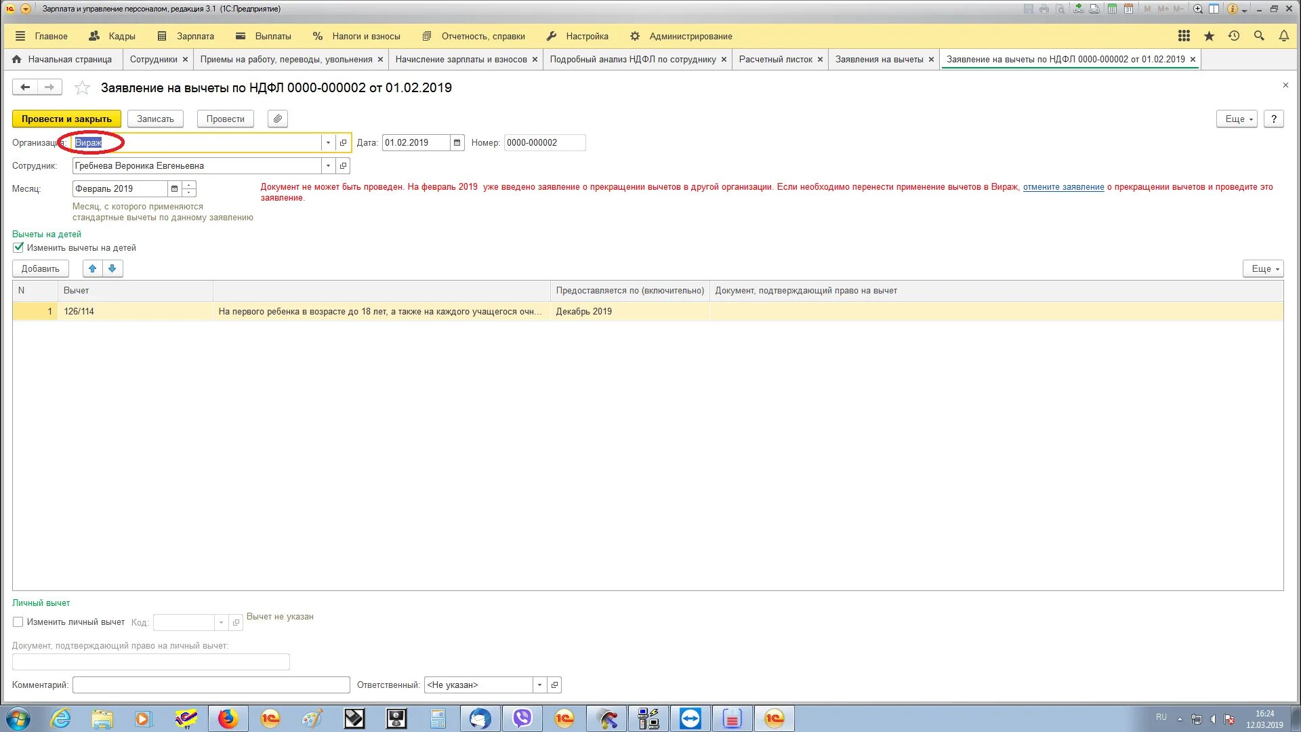1301x732 pixels.
Task: Go back with left arrow button
Action: coord(25,87)
